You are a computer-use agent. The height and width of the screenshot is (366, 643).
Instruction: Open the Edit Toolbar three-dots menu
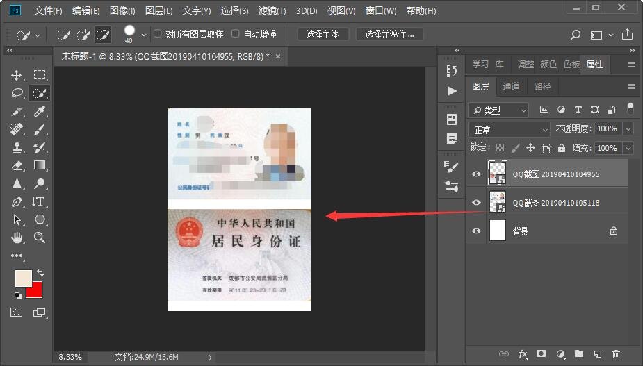17,256
